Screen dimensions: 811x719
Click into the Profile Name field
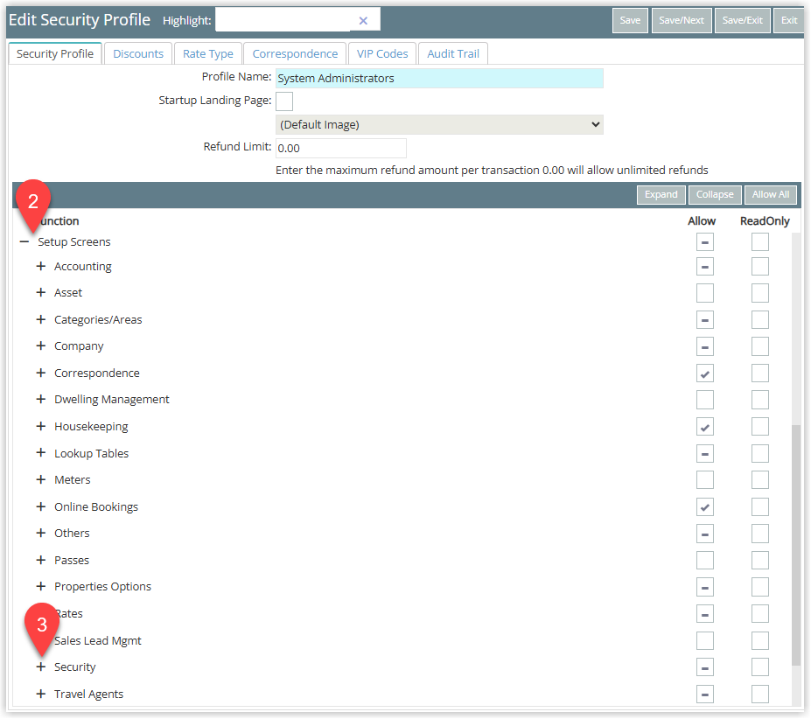tap(439, 78)
